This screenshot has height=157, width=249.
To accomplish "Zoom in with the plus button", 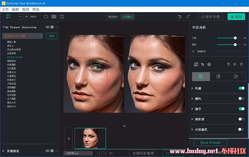I will point(26,17).
